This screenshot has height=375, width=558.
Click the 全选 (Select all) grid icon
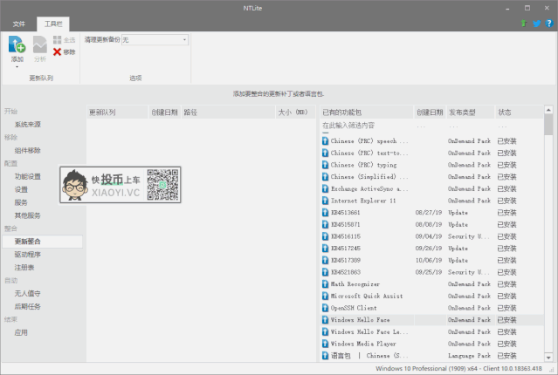(x=58, y=40)
